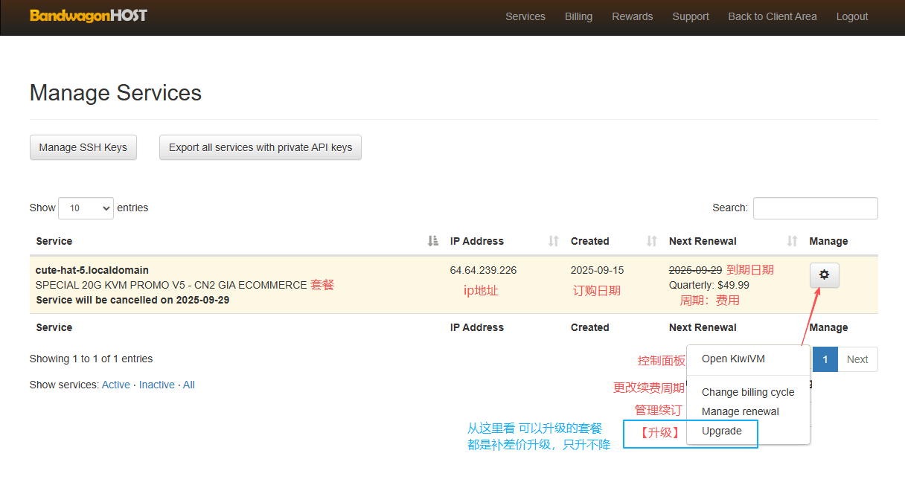Click Upgrade in the dropdown menu
Viewport: 905px width, 488px height.
click(x=721, y=431)
